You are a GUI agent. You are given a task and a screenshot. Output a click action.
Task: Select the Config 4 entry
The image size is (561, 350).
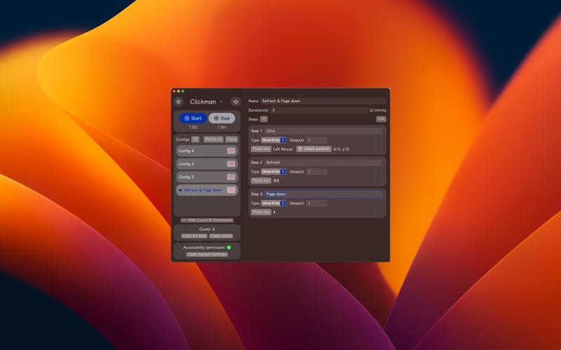click(x=201, y=150)
